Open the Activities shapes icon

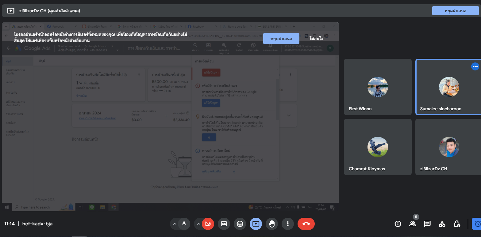(442, 224)
